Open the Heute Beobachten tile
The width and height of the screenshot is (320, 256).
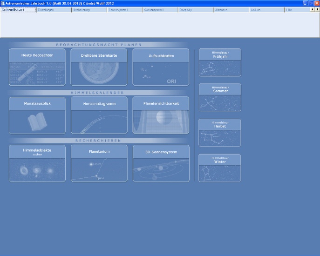(x=37, y=67)
